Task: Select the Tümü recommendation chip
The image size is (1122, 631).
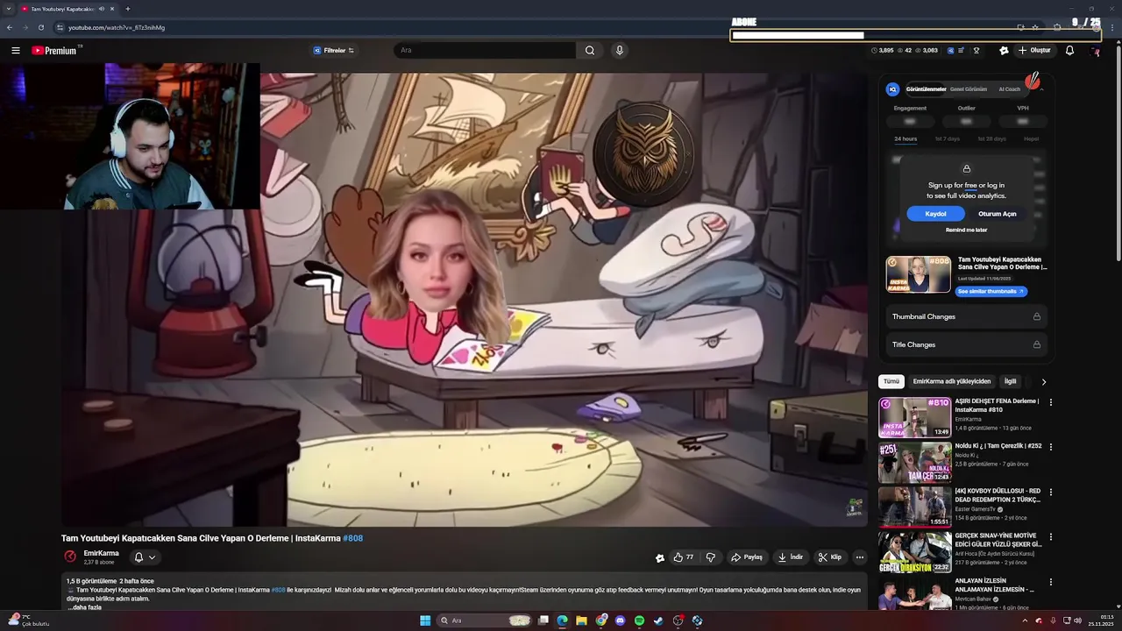Action: [x=891, y=382]
